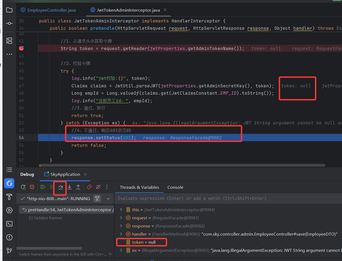The width and height of the screenshot is (342, 261).
Task: Select the Debug bug tool window icon
Action: point(9,183)
